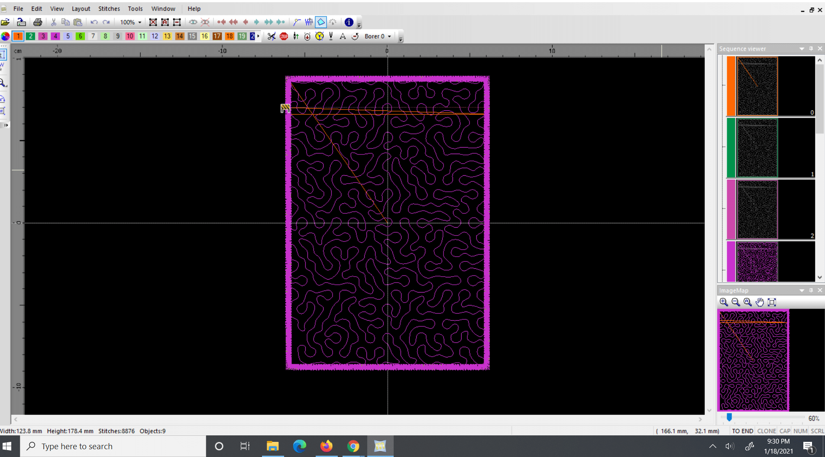Hide stitches with the crossed-eye toggle
This screenshot has width=825, height=457.
pos(205,22)
